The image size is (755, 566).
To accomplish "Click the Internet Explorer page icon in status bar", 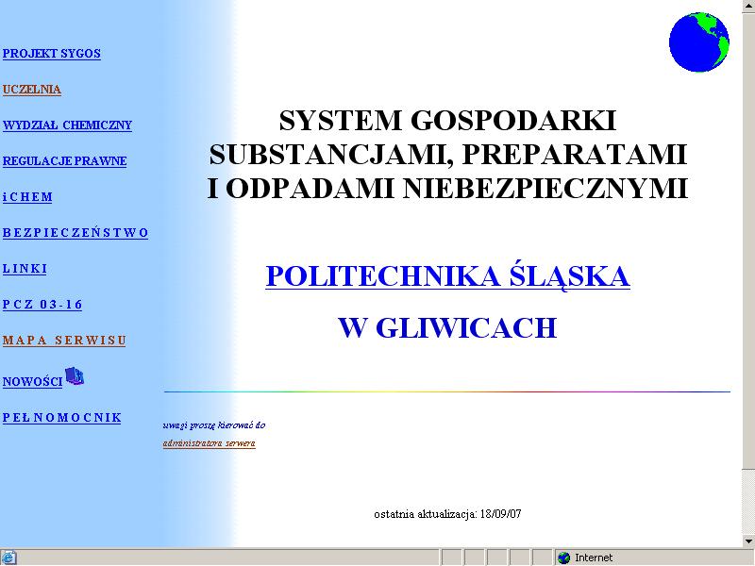I will 8,558.
